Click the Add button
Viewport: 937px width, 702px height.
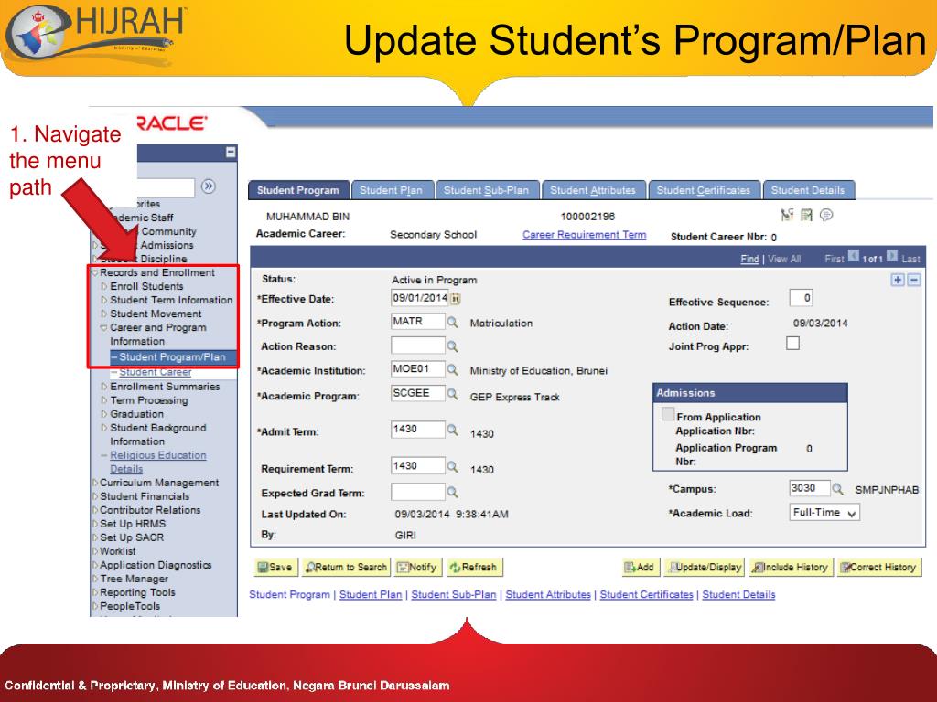pos(640,567)
